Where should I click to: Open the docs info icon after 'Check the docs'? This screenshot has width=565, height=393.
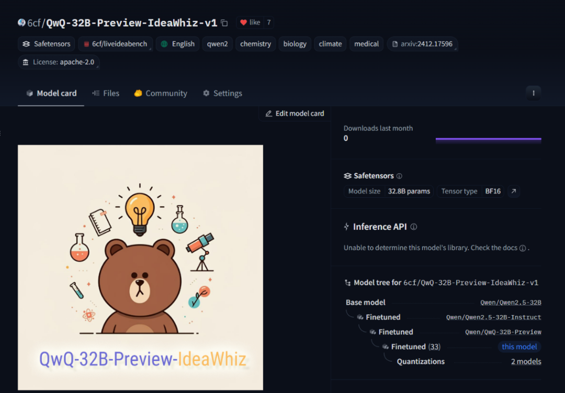(522, 248)
